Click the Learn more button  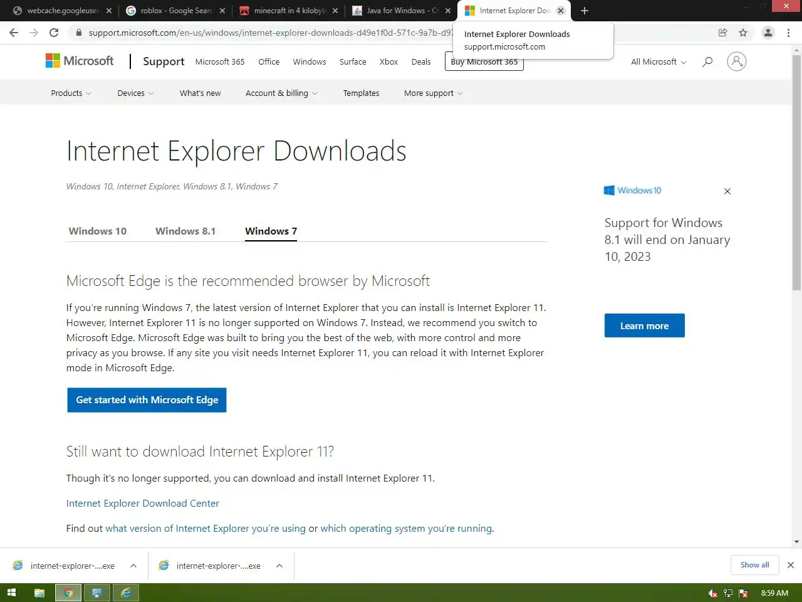[x=644, y=325]
